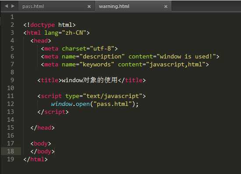This screenshot has width=241, height=174.
Task: Click the closing body tag
Action: 43,152
